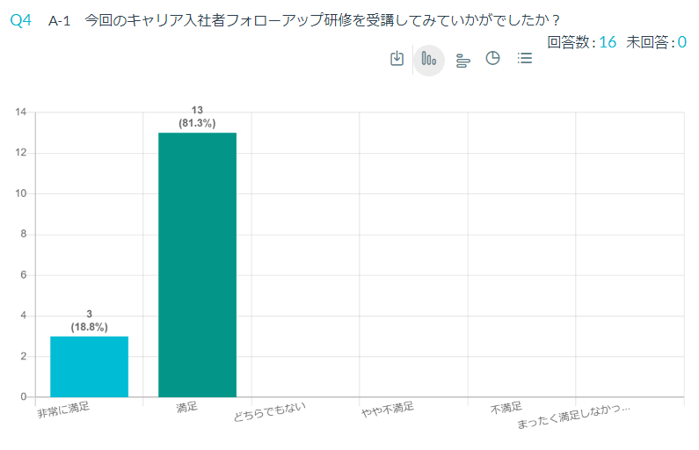Click the green 満足 bar
The image size is (699, 450).
[x=198, y=265]
